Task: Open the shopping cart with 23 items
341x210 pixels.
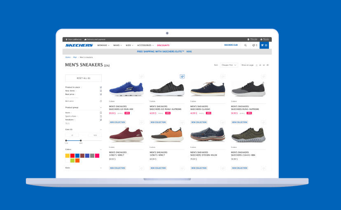Action: point(264,45)
